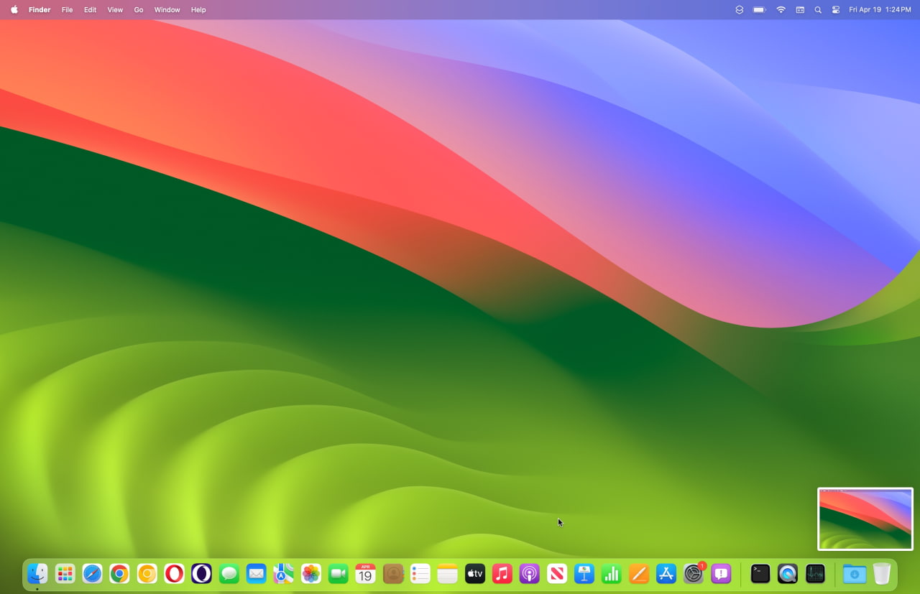Open the Messages app

229,574
